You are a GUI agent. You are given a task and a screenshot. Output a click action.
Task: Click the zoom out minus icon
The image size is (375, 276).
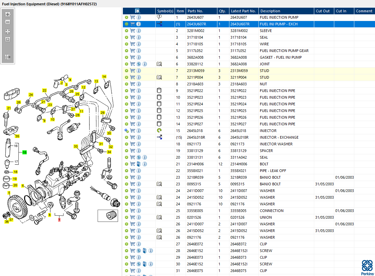click(8, 22)
